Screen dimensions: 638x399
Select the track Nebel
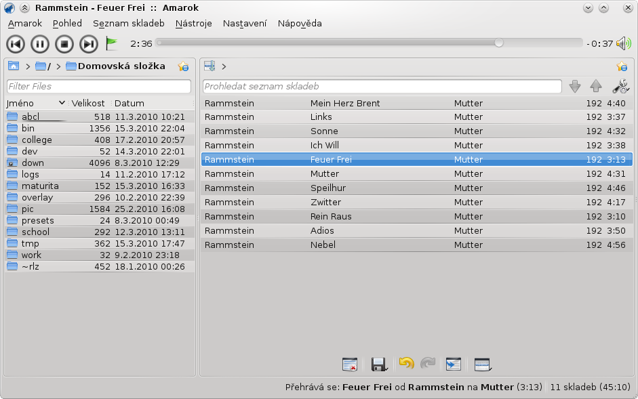pos(417,245)
